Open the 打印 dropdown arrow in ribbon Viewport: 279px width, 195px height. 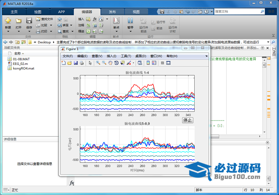[51, 32]
